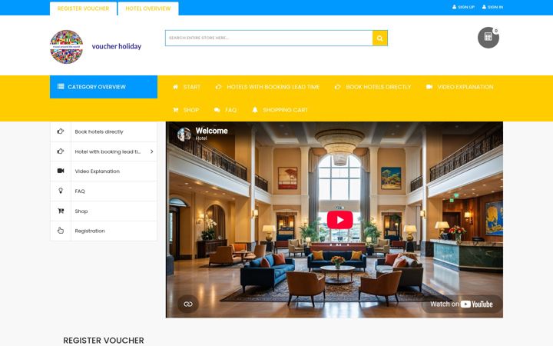Click the person icon beside Sign Up
Screen dimensions: 553x346
coord(454,7)
